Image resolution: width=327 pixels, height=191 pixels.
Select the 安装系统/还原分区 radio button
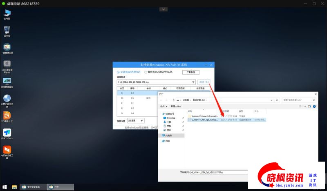click(x=119, y=72)
